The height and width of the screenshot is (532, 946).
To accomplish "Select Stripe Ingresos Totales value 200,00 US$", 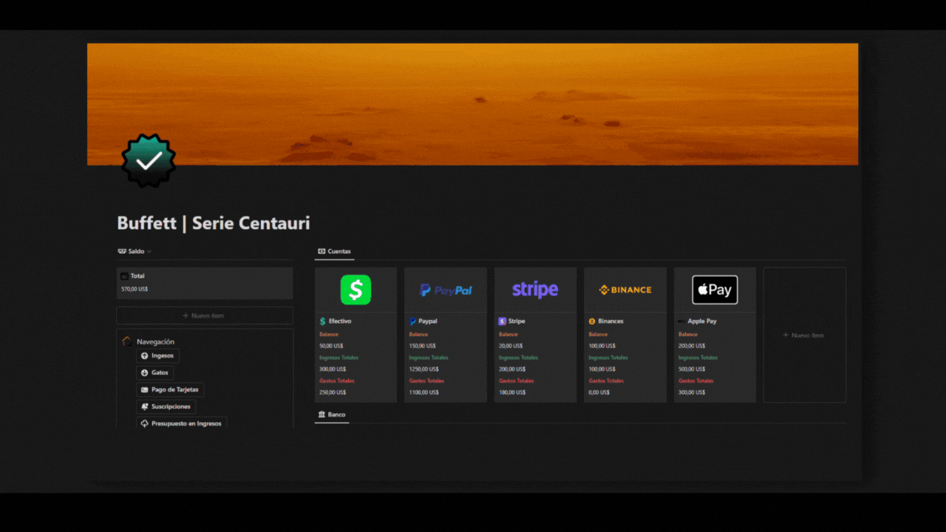I will [512, 369].
